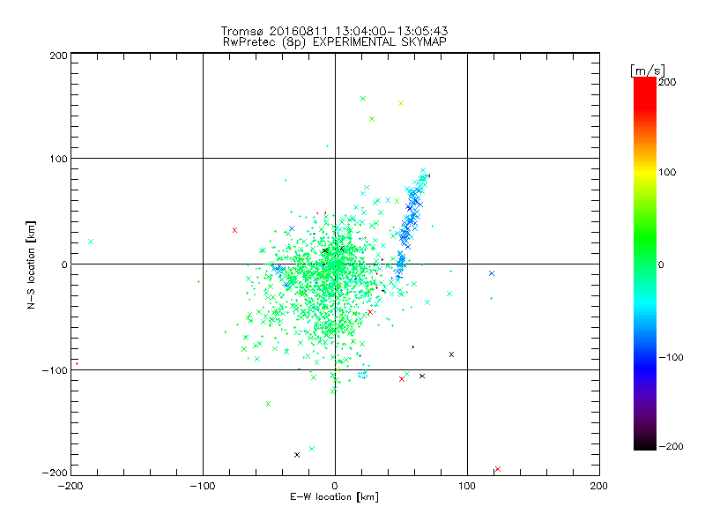Screen dimensions: 705x529
Task: Click the colorbar label '-200' at bottom
Action: [x=671, y=447]
